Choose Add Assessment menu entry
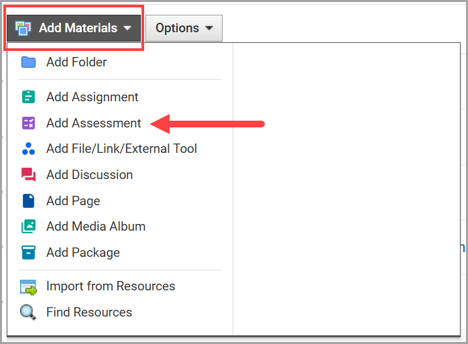Screen dimensions: 468x344 tap(94, 123)
